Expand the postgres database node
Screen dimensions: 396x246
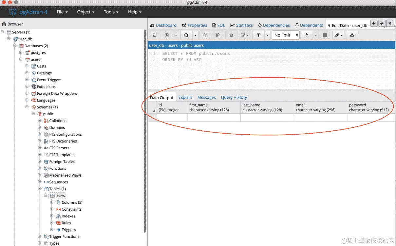(21, 52)
